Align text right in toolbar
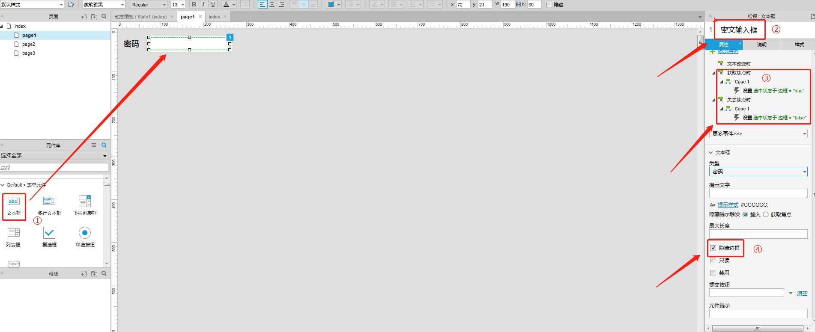 pyautogui.click(x=281, y=4)
